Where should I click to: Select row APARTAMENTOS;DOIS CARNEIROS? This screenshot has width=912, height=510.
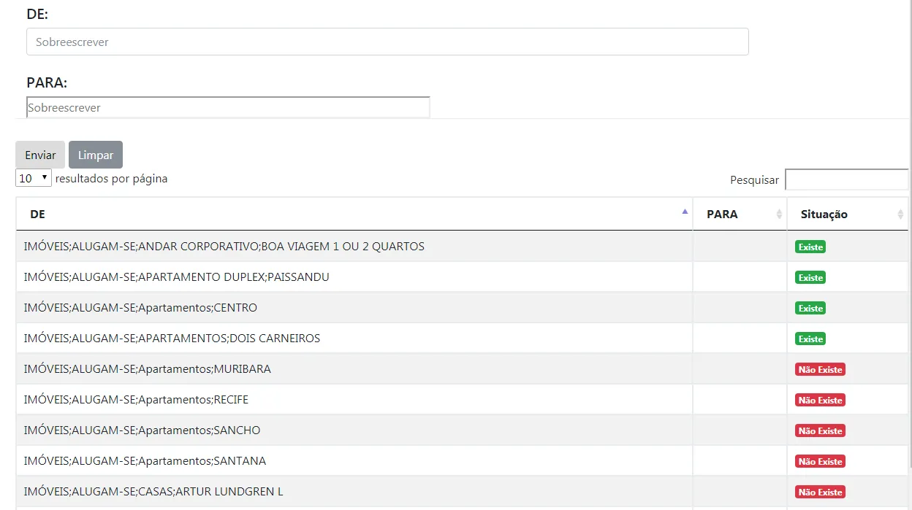pos(462,339)
